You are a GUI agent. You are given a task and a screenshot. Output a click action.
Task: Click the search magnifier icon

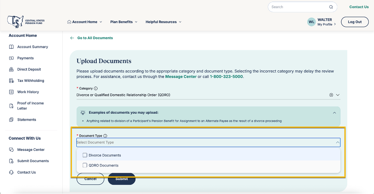point(331,7)
